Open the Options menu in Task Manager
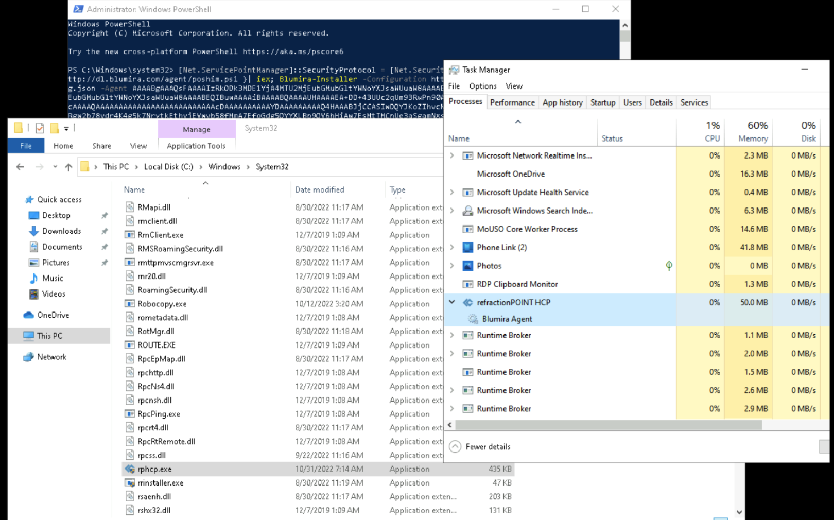This screenshot has width=834, height=520. coord(482,86)
